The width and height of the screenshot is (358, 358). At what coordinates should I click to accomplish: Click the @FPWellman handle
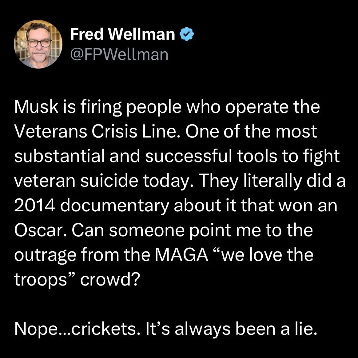[119, 54]
